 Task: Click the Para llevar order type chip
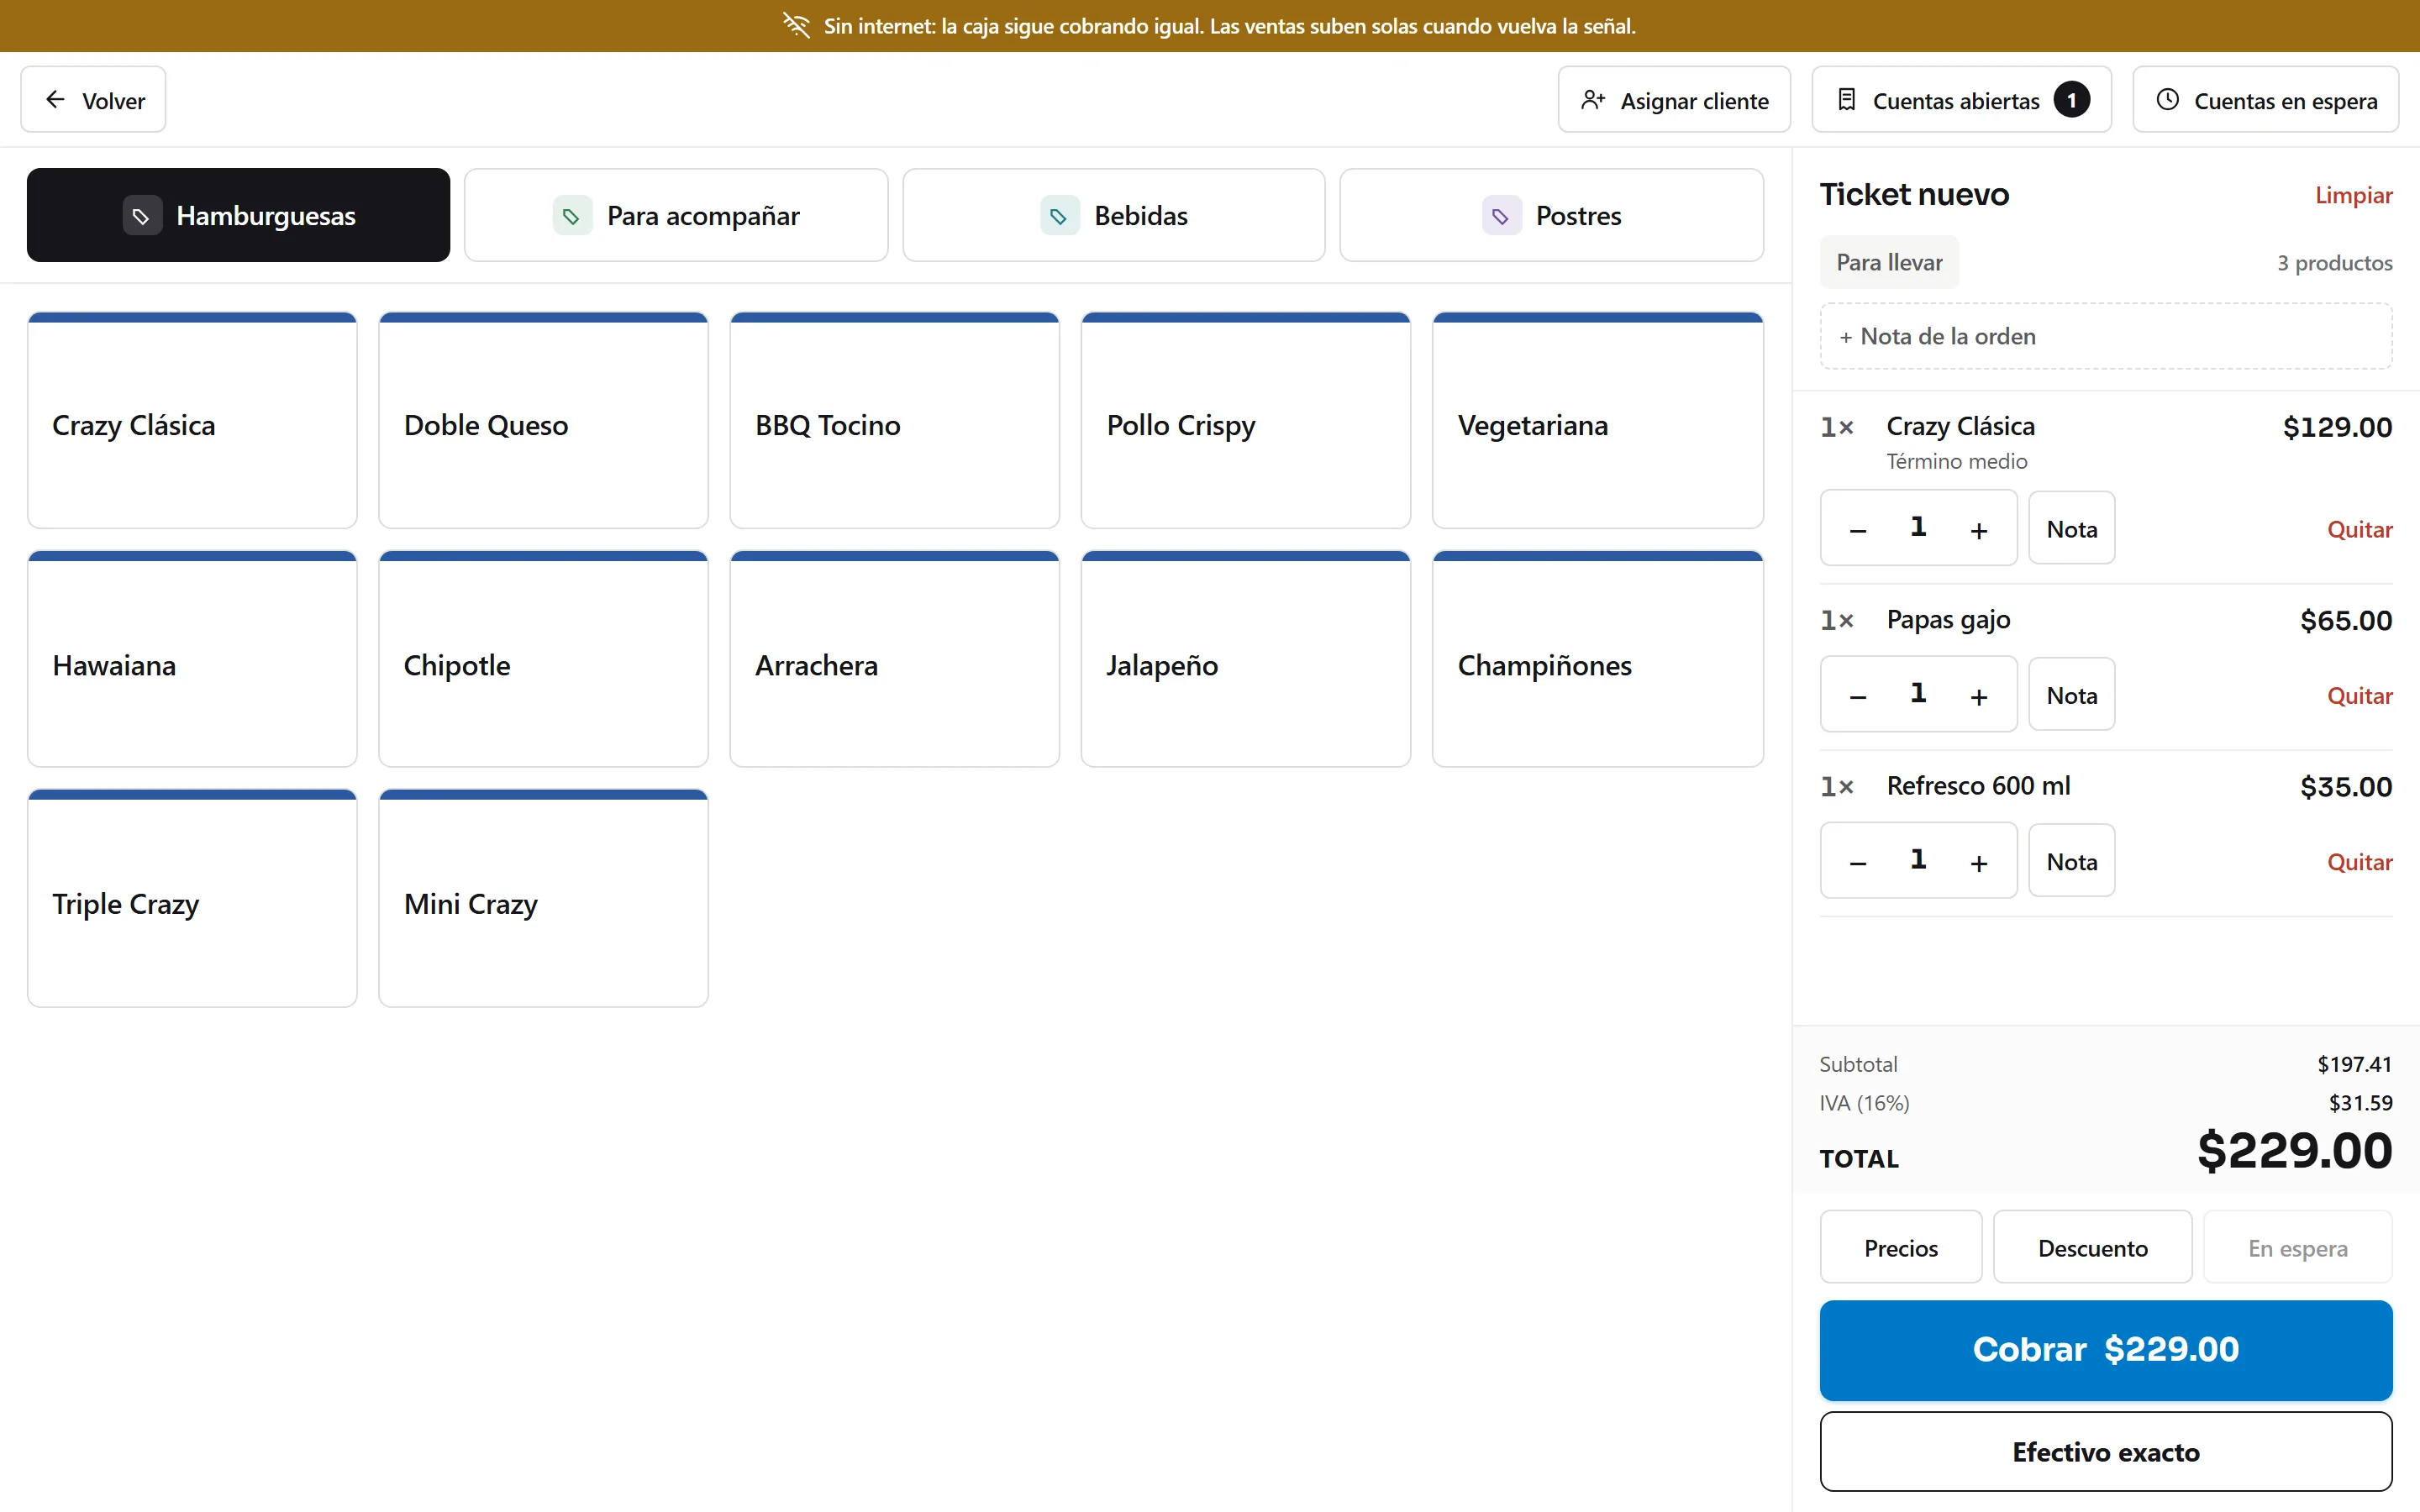(1889, 262)
